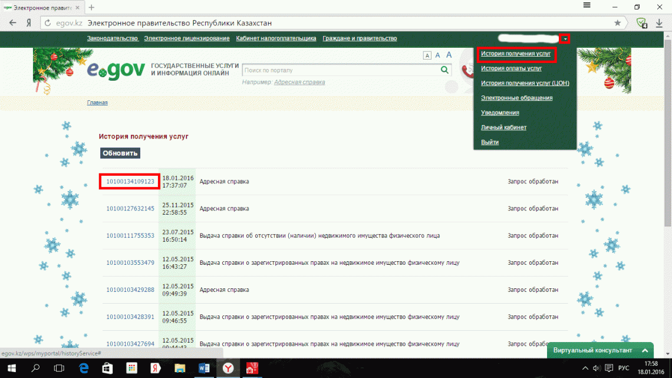
Task: Open request number 10100134109123
Action: point(130,182)
